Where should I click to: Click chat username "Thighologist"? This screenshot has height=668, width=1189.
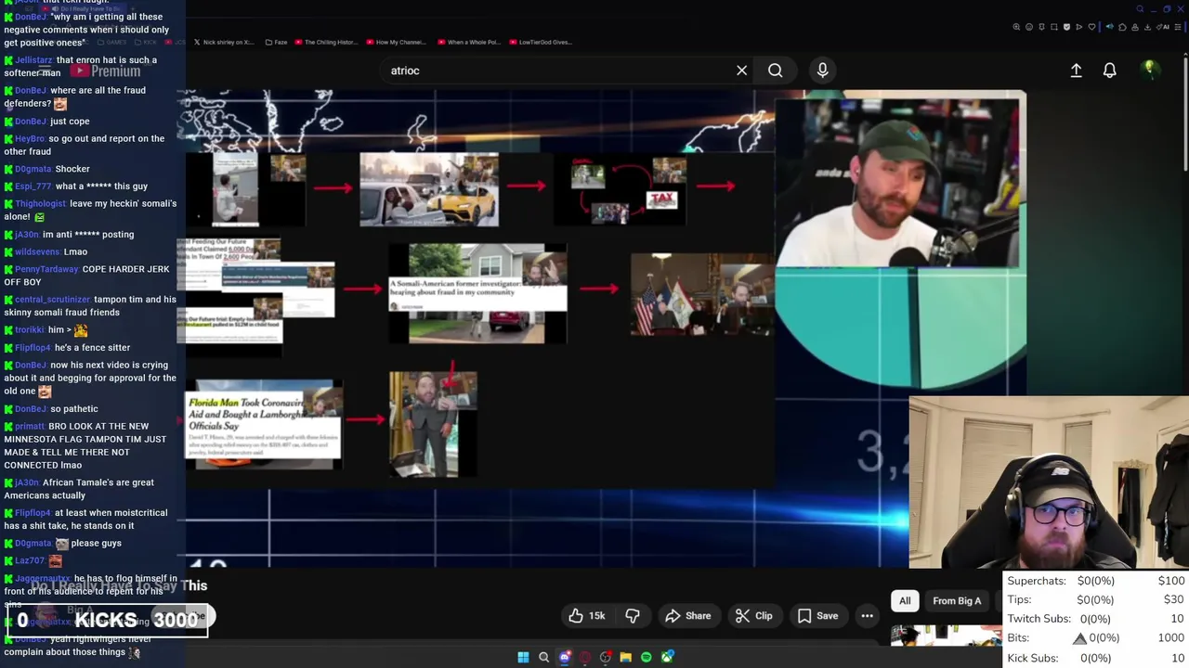pos(41,204)
